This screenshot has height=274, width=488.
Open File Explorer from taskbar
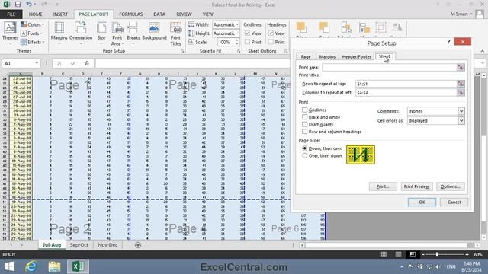54,266
